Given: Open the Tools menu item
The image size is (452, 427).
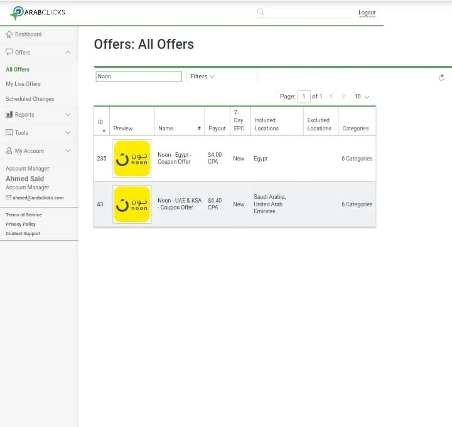Looking at the screenshot, I should pyautogui.click(x=21, y=133).
